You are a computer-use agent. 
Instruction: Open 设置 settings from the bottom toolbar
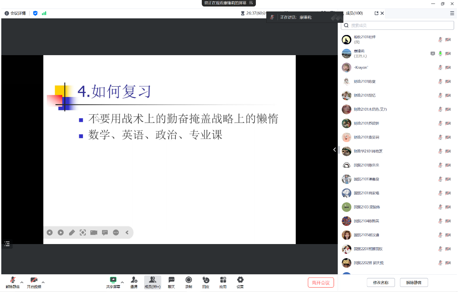coord(240,282)
